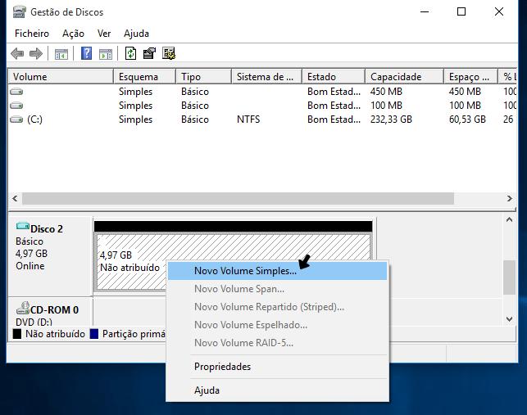Click the Back arrow toolbar icon
Image resolution: width=527 pixels, height=415 pixels.
17,53
